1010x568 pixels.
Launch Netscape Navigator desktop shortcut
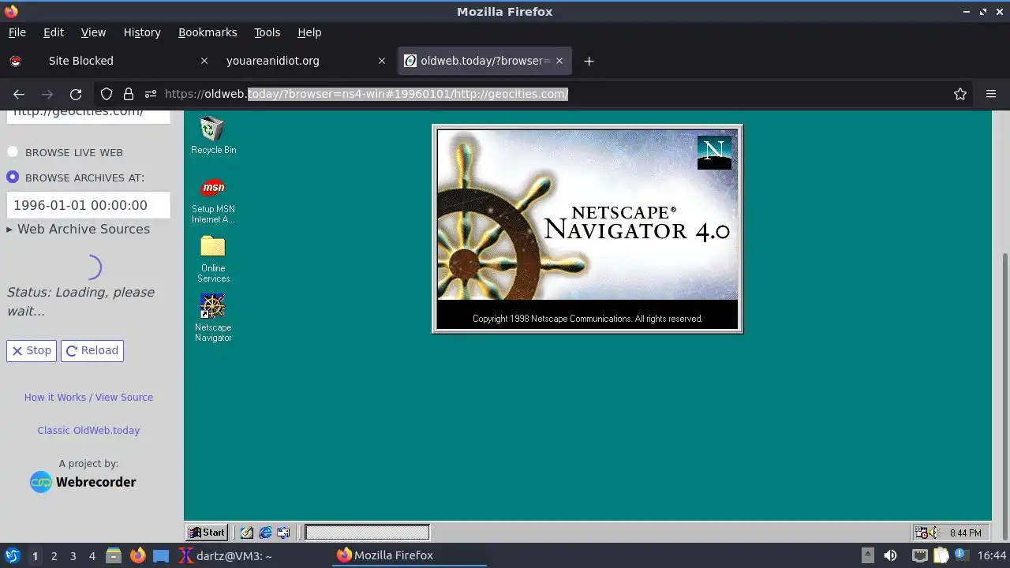[x=213, y=317]
